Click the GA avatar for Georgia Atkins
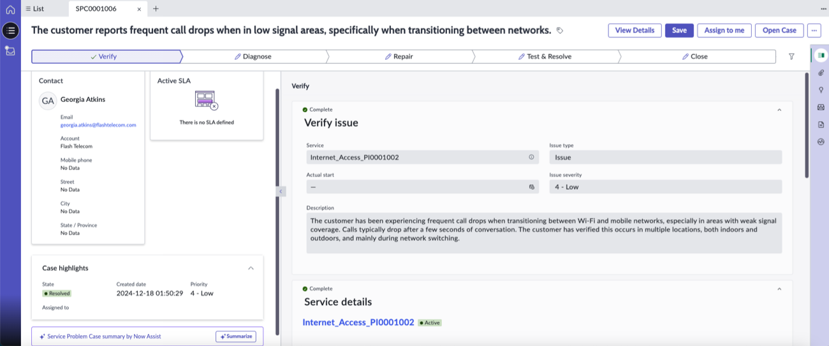The image size is (829, 346). (x=48, y=101)
